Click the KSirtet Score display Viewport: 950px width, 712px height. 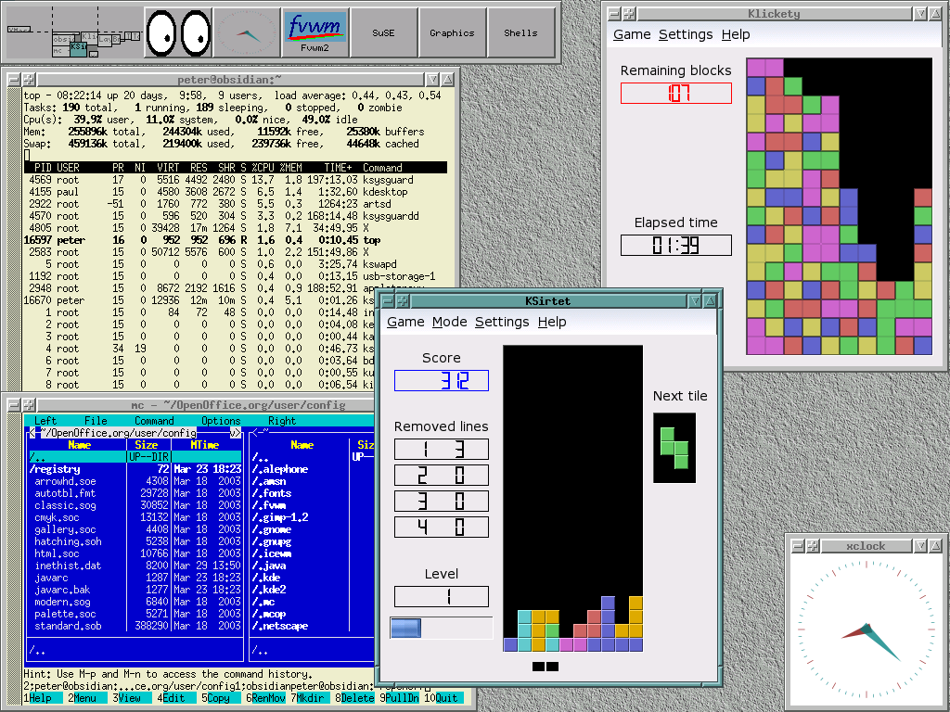pyautogui.click(x=441, y=380)
